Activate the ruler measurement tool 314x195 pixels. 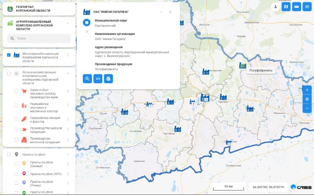296,6
